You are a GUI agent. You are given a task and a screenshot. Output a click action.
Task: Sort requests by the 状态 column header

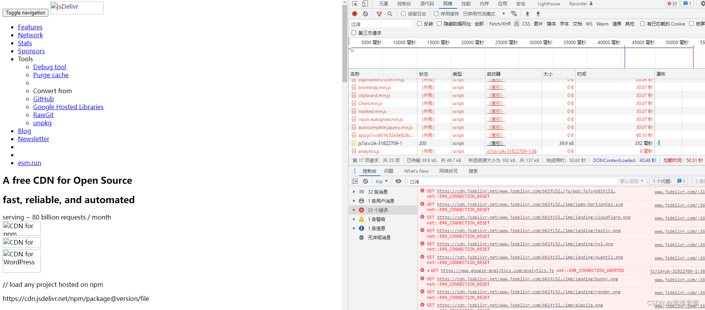click(x=433, y=74)
